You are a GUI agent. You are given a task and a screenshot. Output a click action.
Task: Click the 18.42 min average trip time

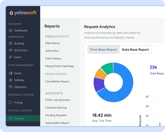point(102,115)
